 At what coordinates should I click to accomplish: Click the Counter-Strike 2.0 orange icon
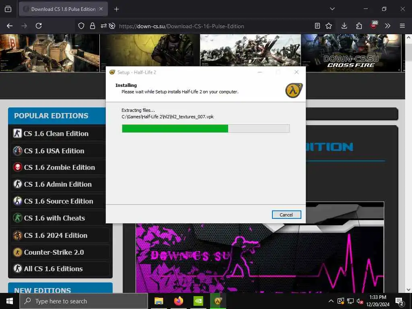[x=17, y=252]
